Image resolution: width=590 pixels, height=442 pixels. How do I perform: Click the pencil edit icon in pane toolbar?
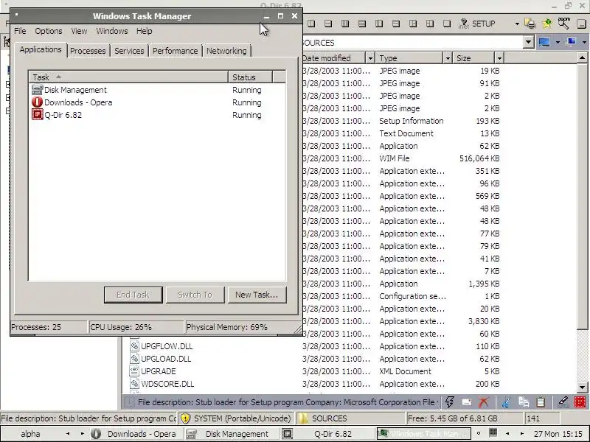pyautogui.click(x=563, y=401)
